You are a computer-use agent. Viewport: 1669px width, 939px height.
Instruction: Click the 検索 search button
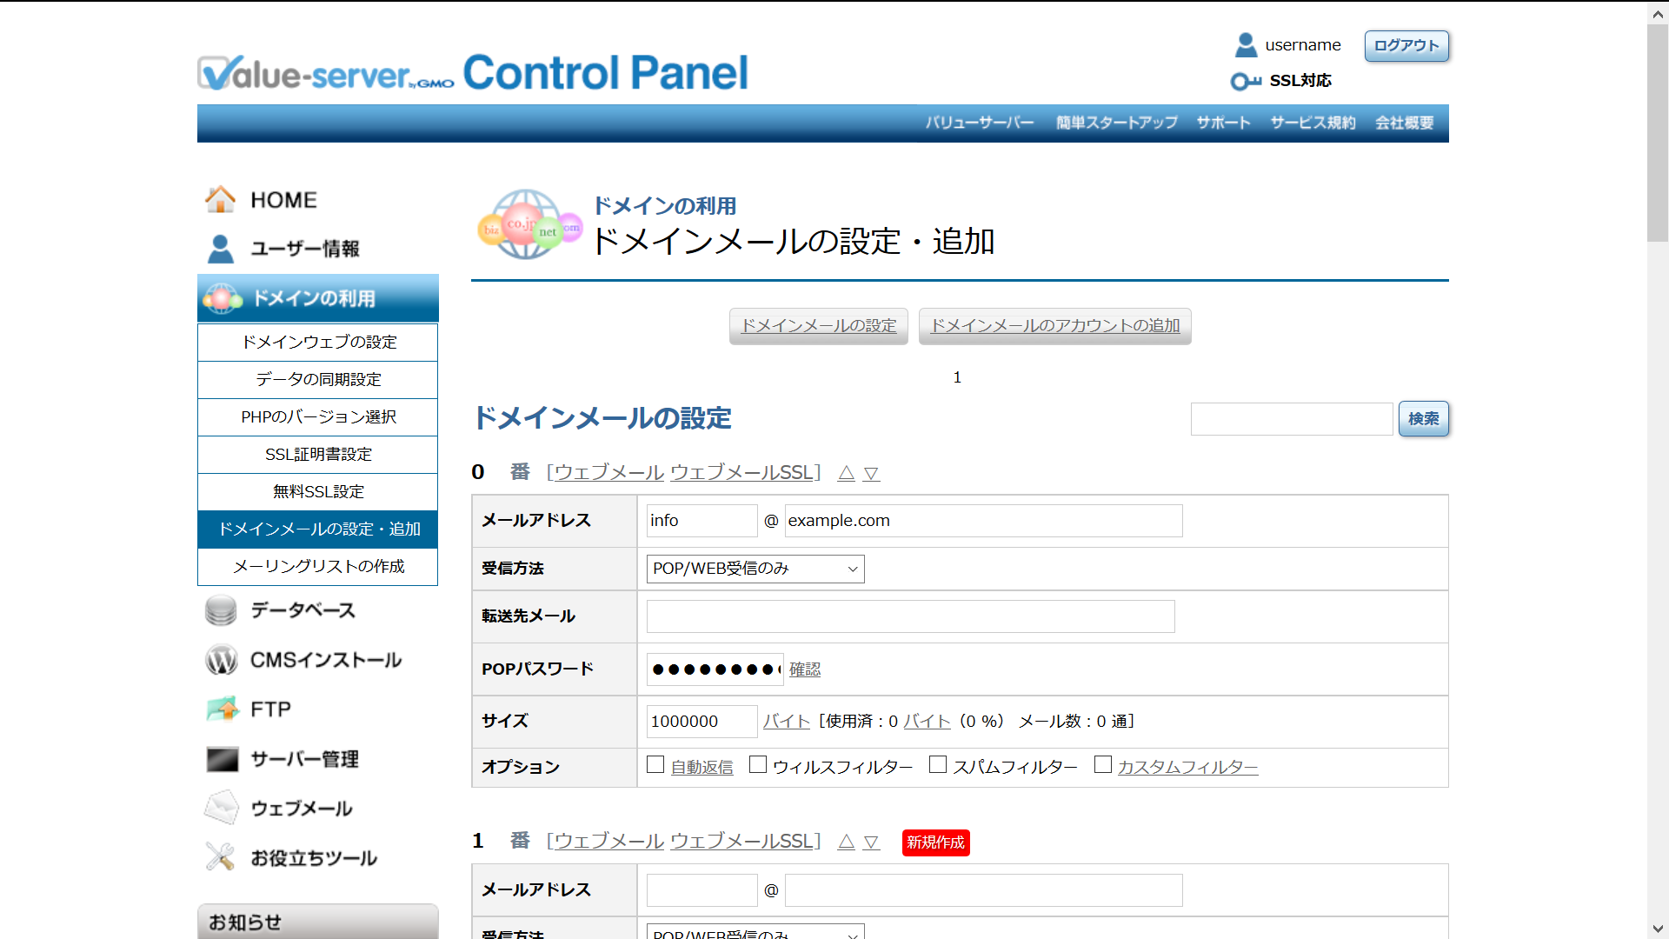tap(1423, 419)
